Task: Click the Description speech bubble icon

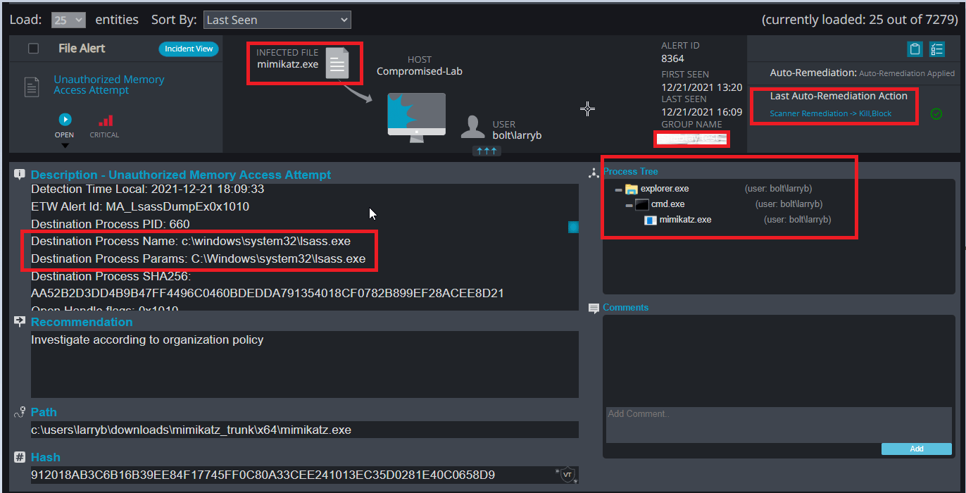Action: 20,175
